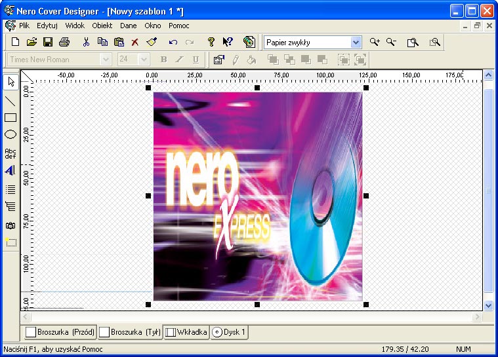Select the artistic text A tool

10,170
